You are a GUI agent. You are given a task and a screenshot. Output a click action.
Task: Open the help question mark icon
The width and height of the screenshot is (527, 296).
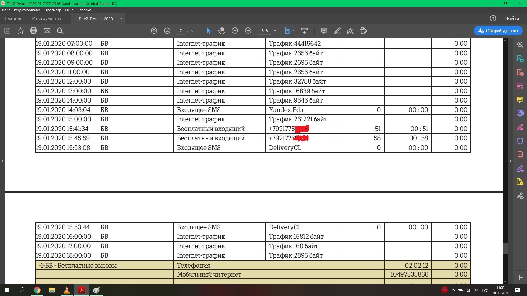493,18
